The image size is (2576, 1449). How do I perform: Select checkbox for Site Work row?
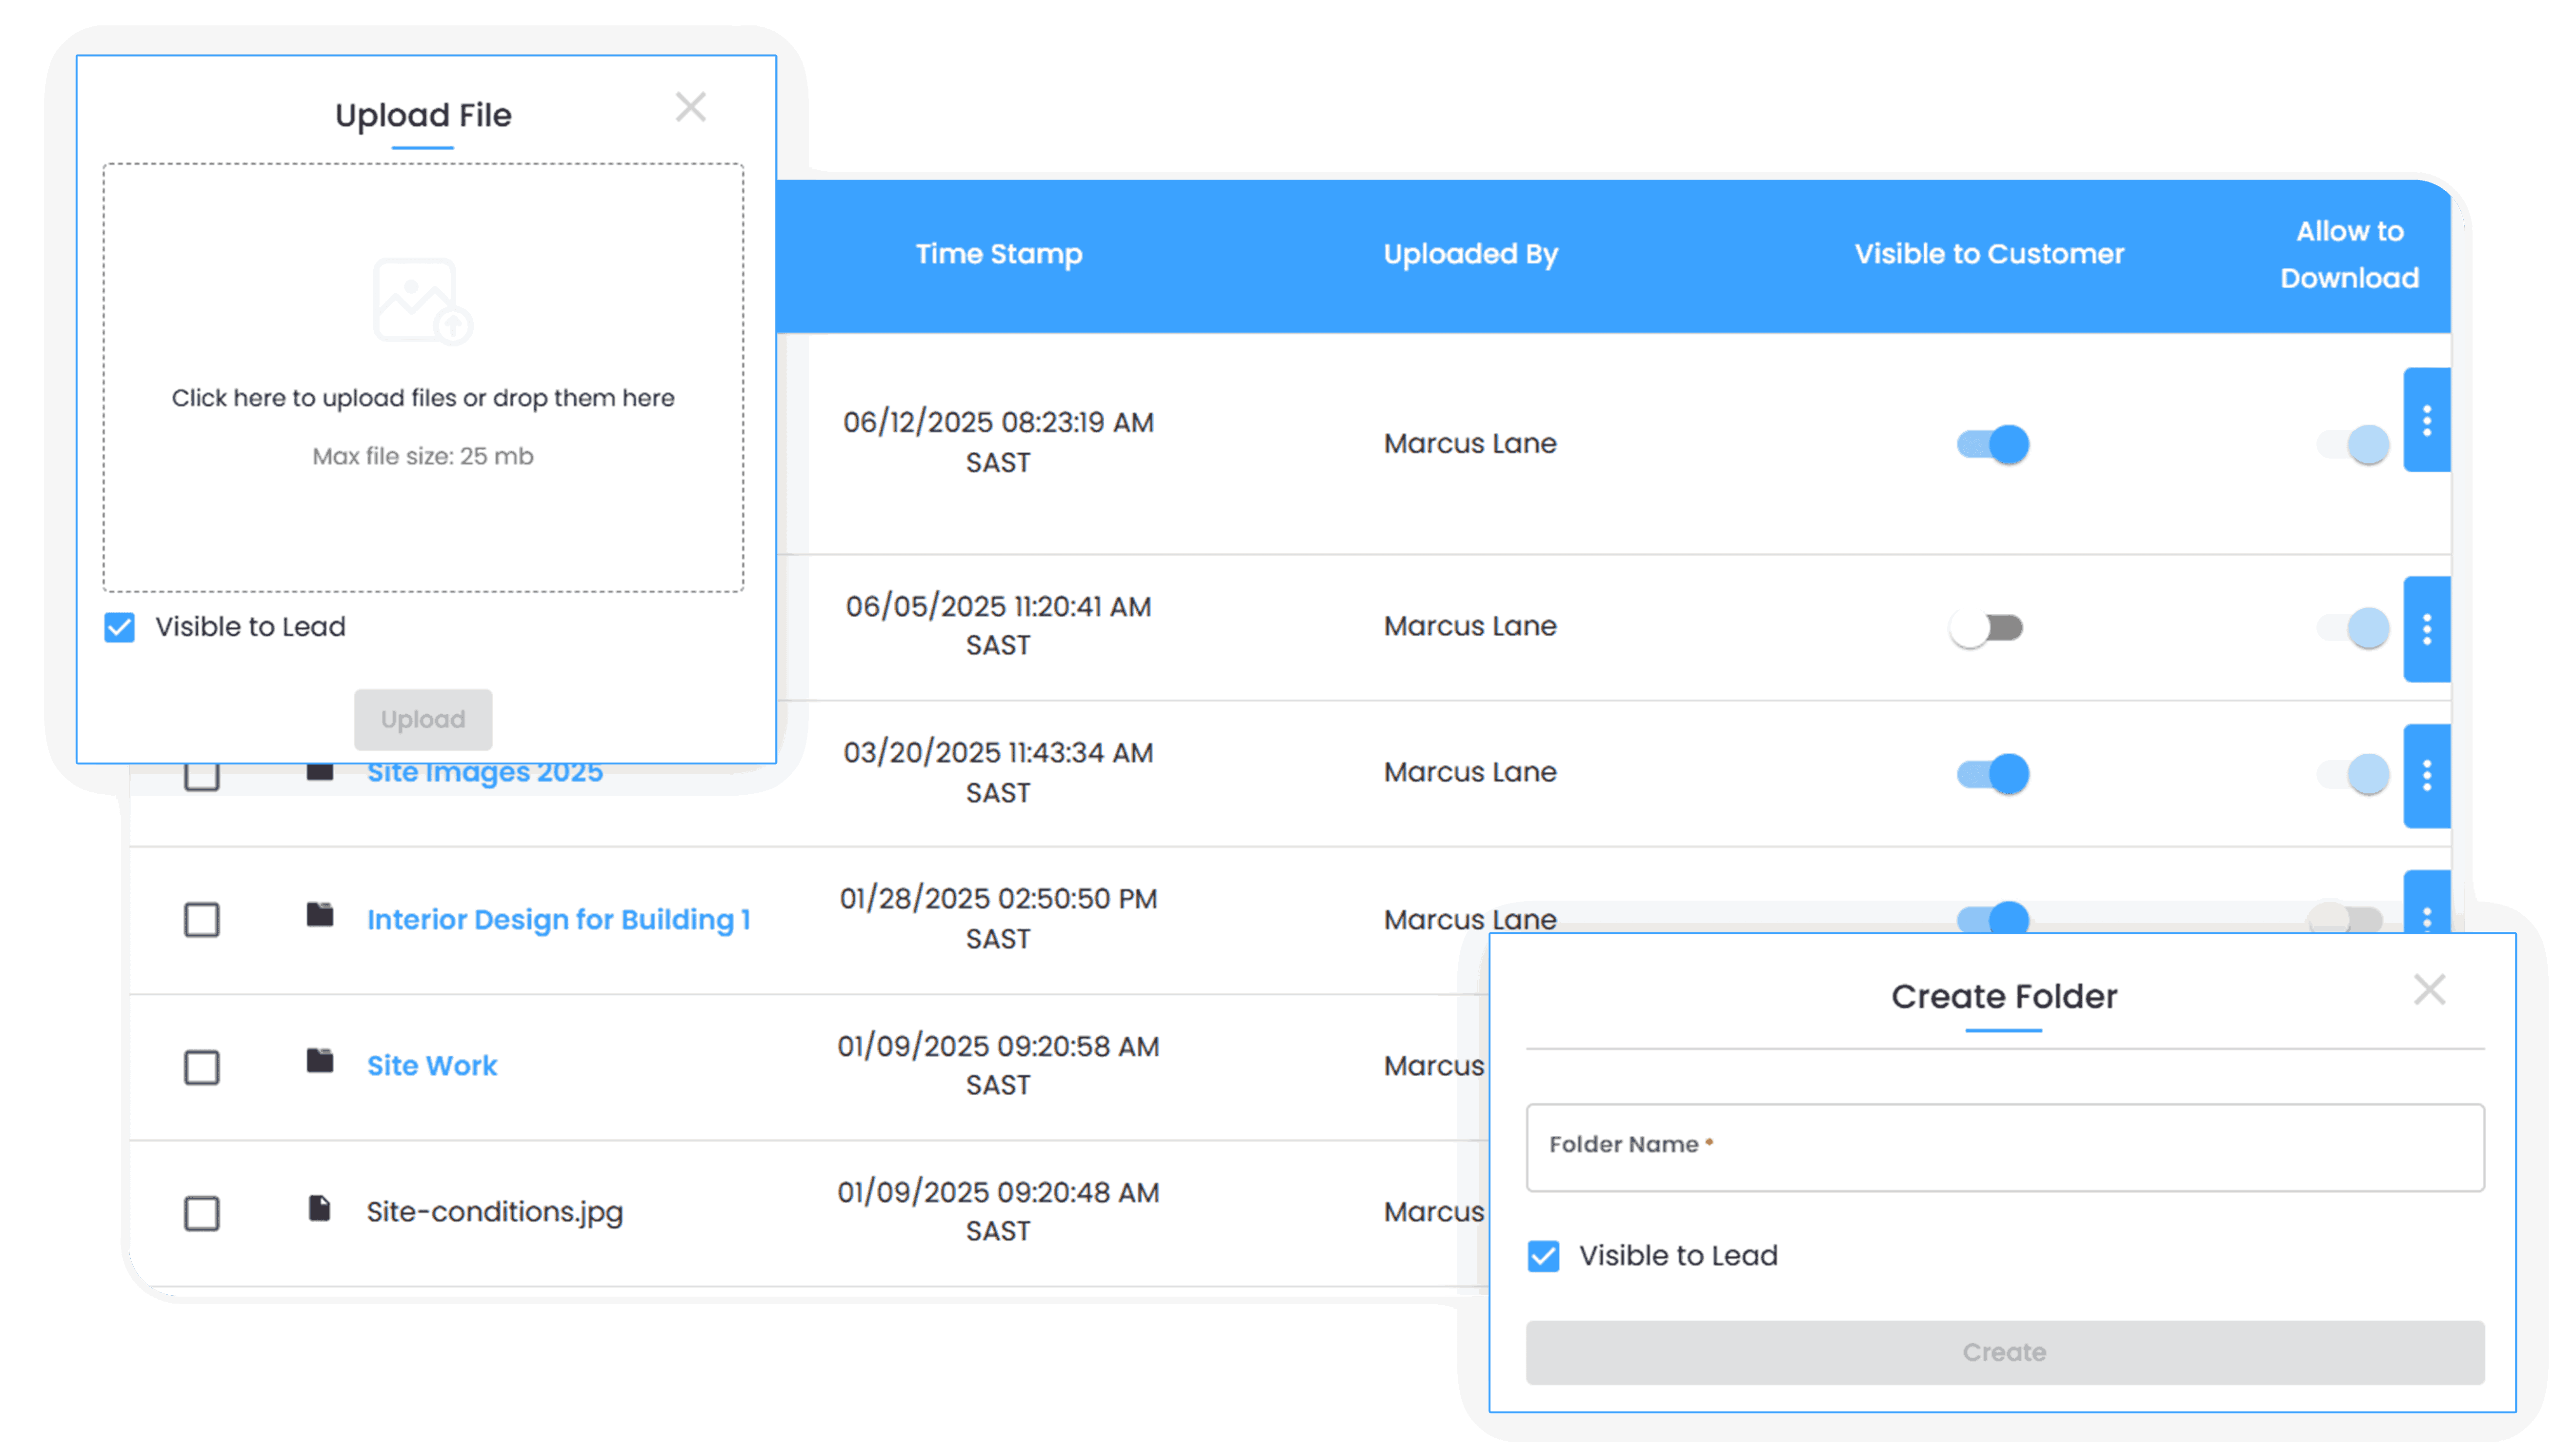[x=202, y=1067]
